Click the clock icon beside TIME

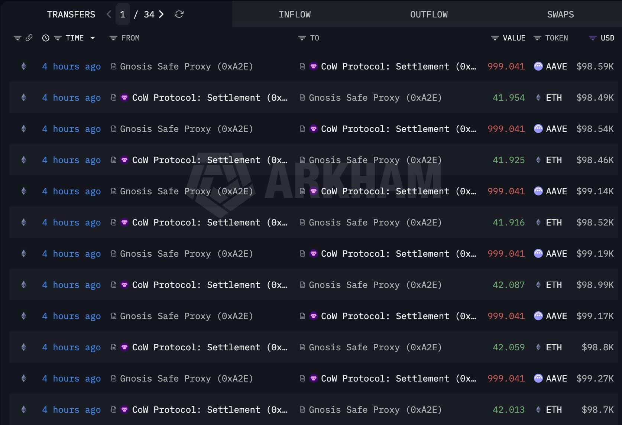46,38
